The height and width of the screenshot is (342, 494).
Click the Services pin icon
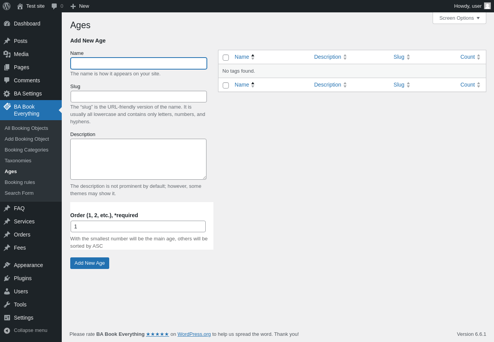7,221
